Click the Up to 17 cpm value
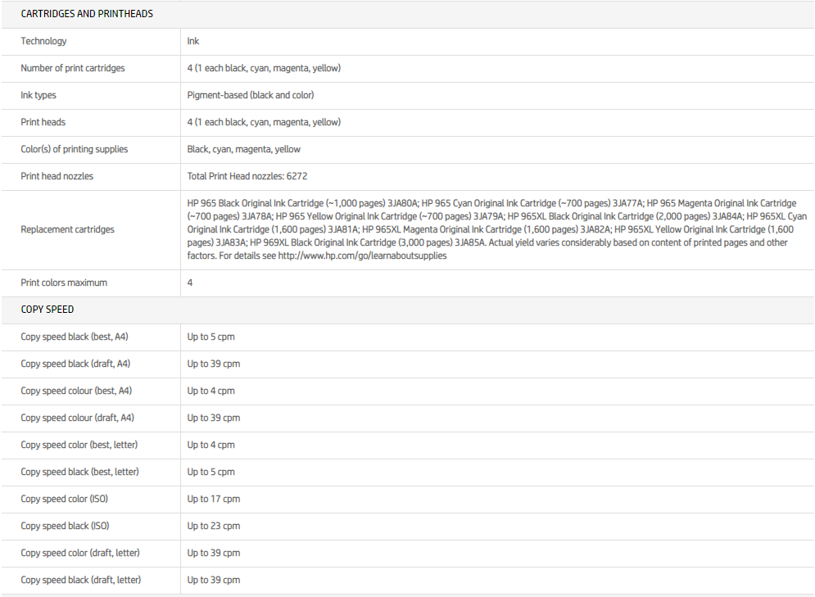The image size is (815, 597). [214, 499]
